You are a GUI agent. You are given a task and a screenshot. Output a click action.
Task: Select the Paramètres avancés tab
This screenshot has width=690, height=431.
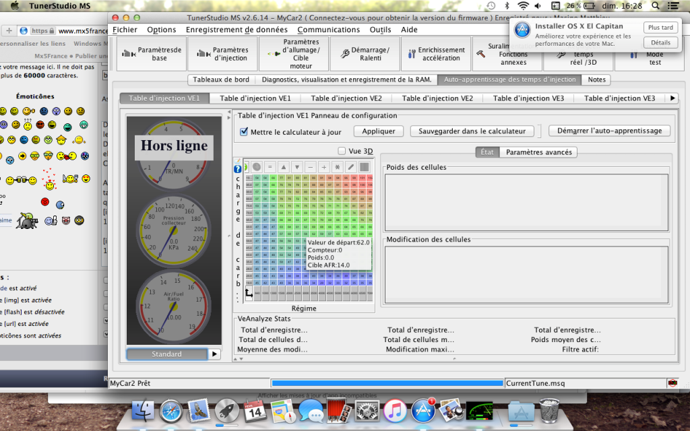[x=538, y=152]
